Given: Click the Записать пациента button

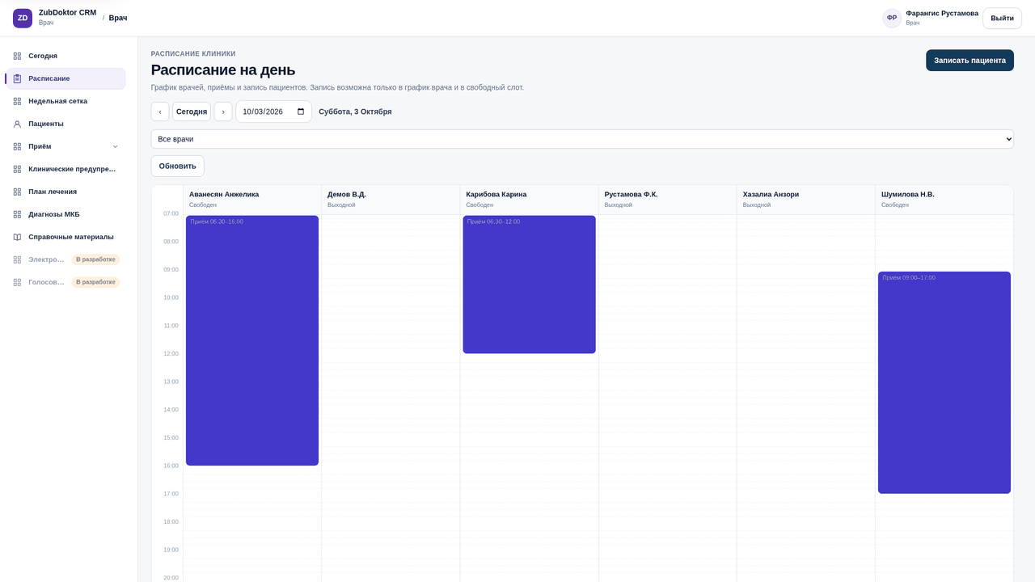Looking at the screenshot, I should (x=970, y=61).
